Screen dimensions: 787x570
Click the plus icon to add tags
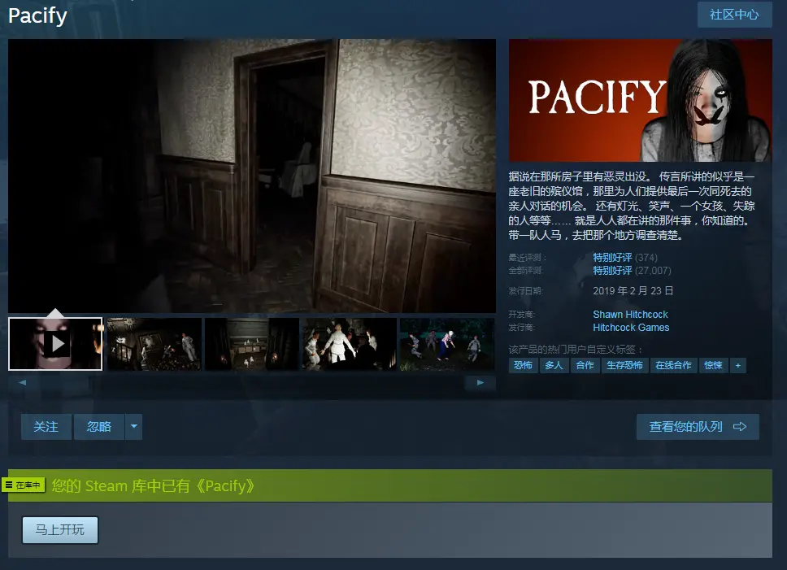[x=738, y=365]
